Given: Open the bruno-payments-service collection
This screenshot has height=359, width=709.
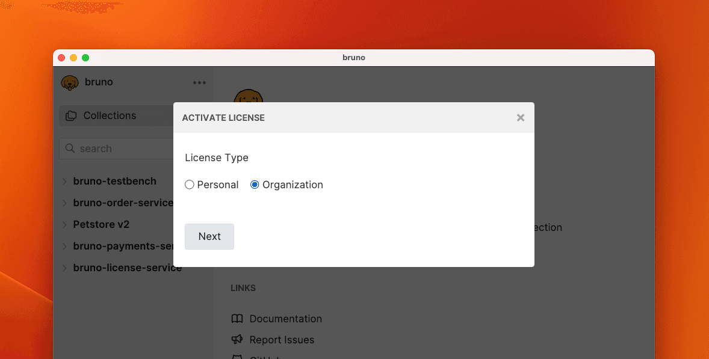Looking at the screenshot, I should [123, 246].
